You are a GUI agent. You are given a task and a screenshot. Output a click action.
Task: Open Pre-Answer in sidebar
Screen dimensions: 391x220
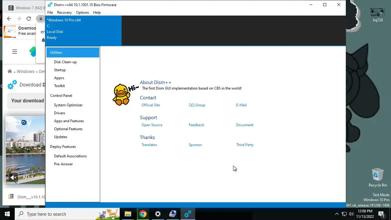[63, 164]
